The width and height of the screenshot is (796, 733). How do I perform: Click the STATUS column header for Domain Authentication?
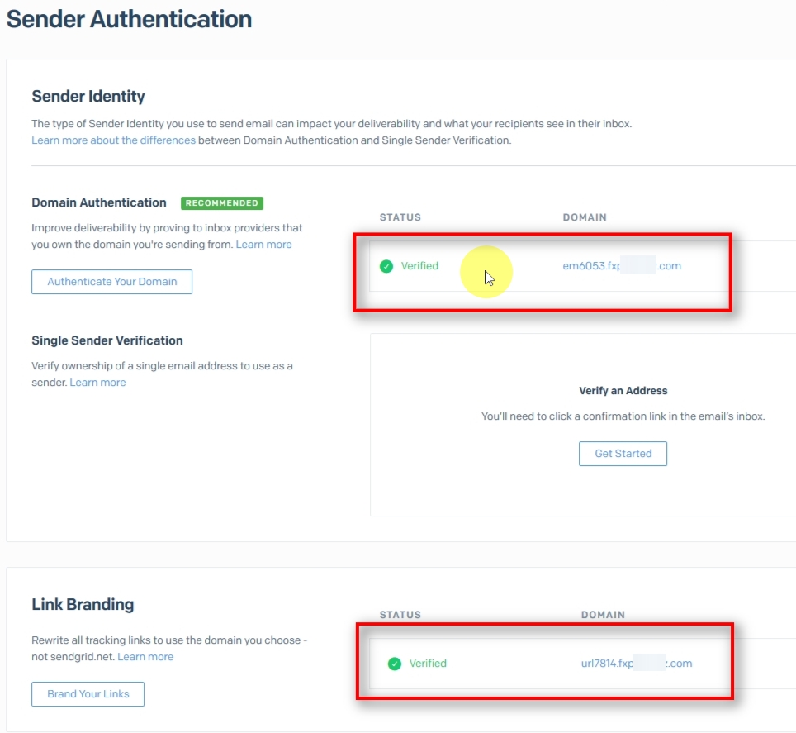click(x=400, y=217)
